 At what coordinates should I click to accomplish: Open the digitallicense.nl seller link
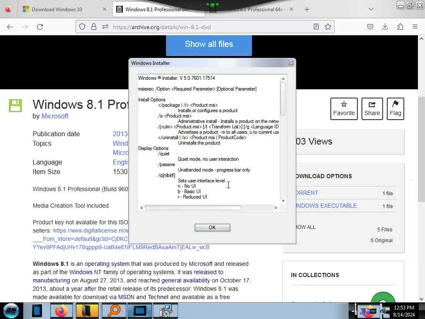tap(91, 231)
